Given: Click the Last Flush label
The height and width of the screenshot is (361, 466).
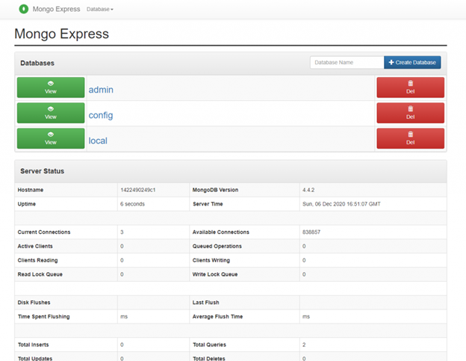Looking at the screenshot, I should [x=205, y=303].
